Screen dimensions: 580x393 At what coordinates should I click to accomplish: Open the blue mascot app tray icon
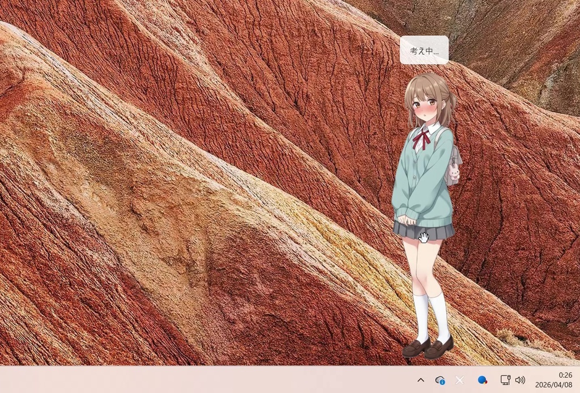pos(482,380)
